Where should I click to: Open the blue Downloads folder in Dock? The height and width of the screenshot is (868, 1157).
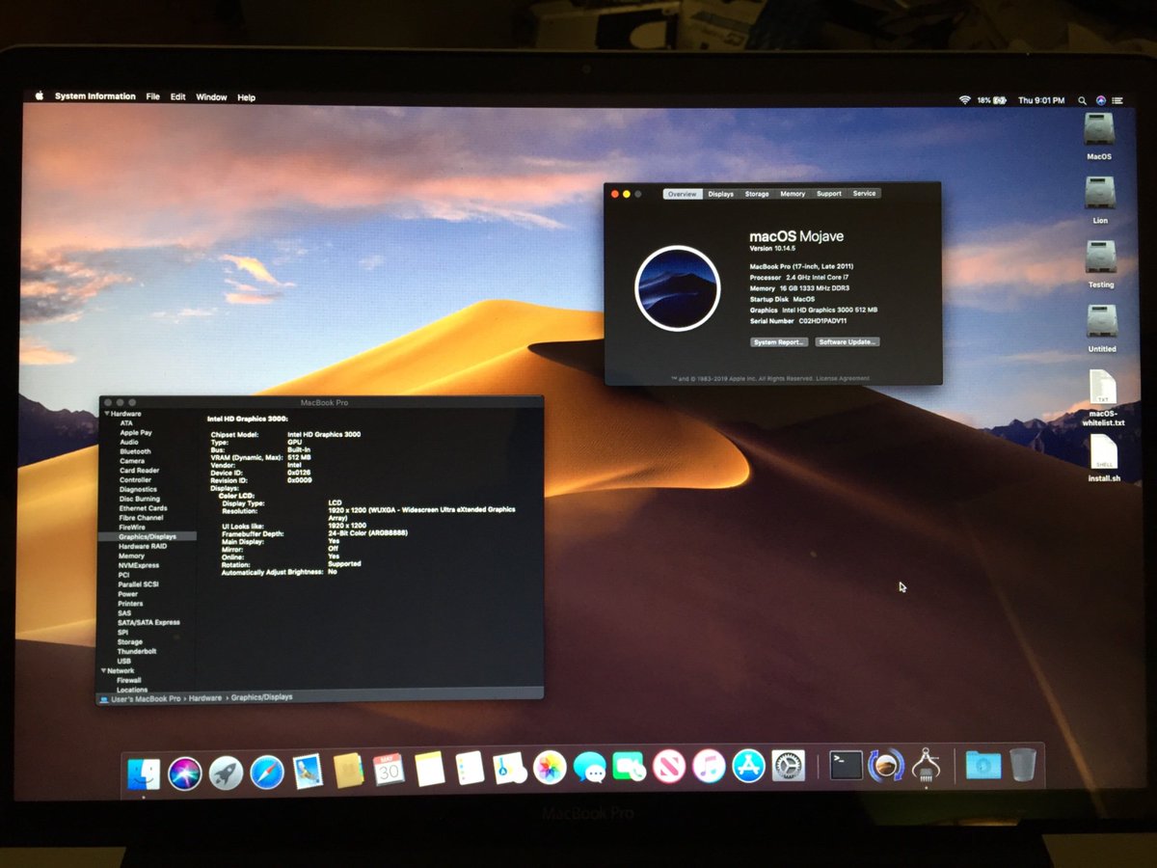(982, 764)
